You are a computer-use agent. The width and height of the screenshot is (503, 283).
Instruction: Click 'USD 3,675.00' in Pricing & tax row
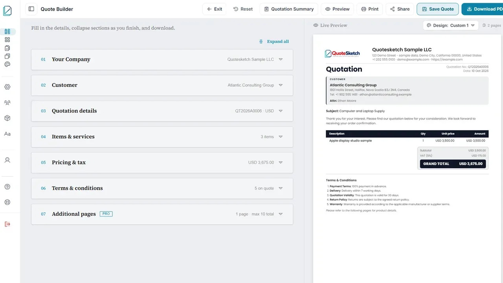pyautogui.click(x=261, y=162)
